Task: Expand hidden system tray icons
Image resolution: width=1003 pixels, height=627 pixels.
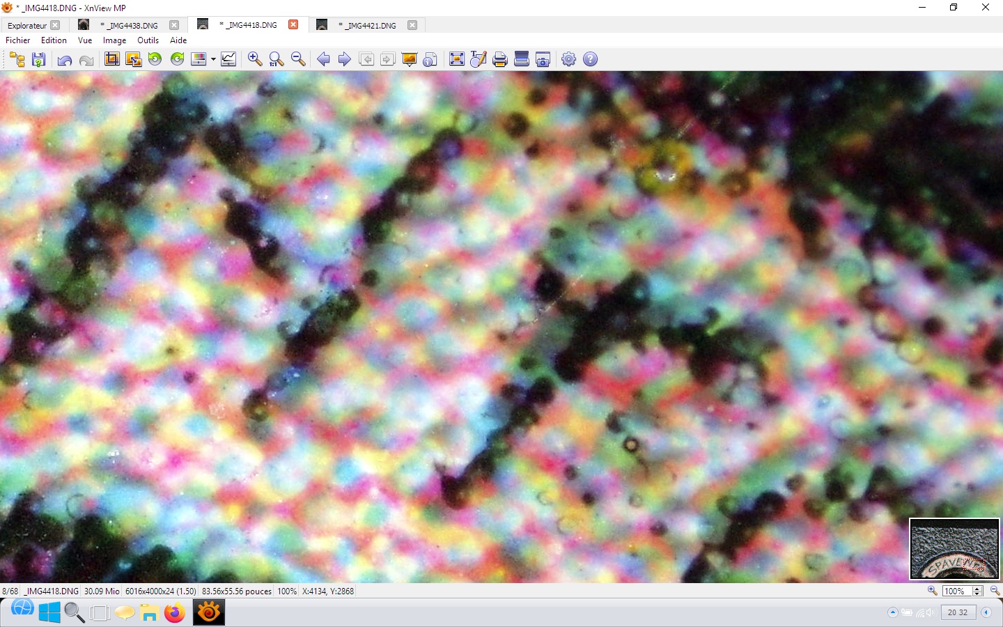Action: click(892, 612)
